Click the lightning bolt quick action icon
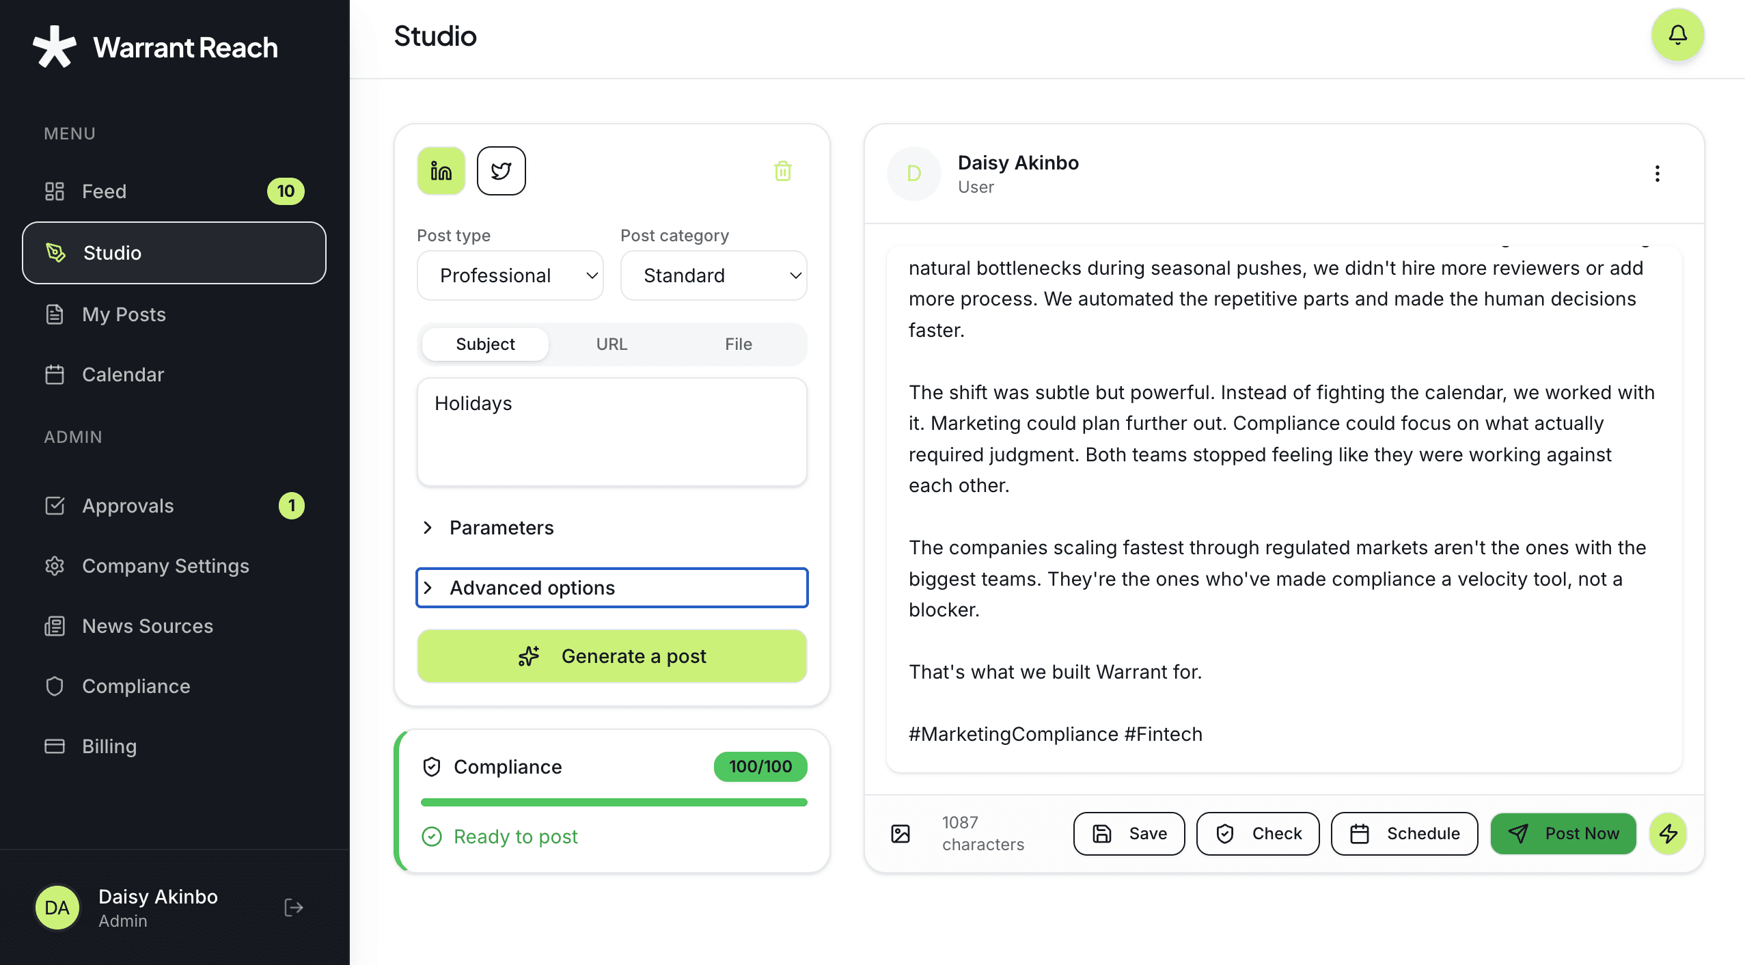This screenshot has height=965, width=1745. click(x=1668, y=833)
